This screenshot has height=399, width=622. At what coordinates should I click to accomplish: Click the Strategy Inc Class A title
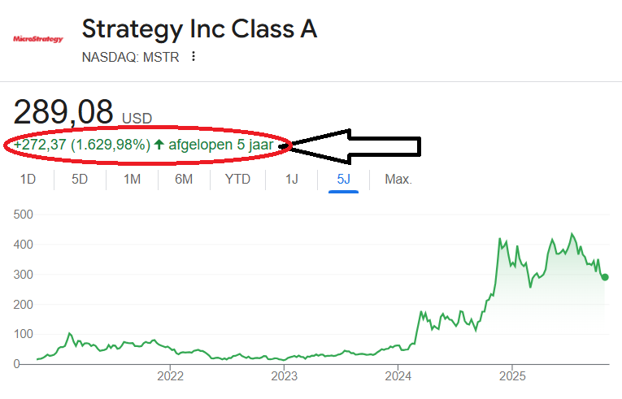pyautogui.click(x=199, y=29)
